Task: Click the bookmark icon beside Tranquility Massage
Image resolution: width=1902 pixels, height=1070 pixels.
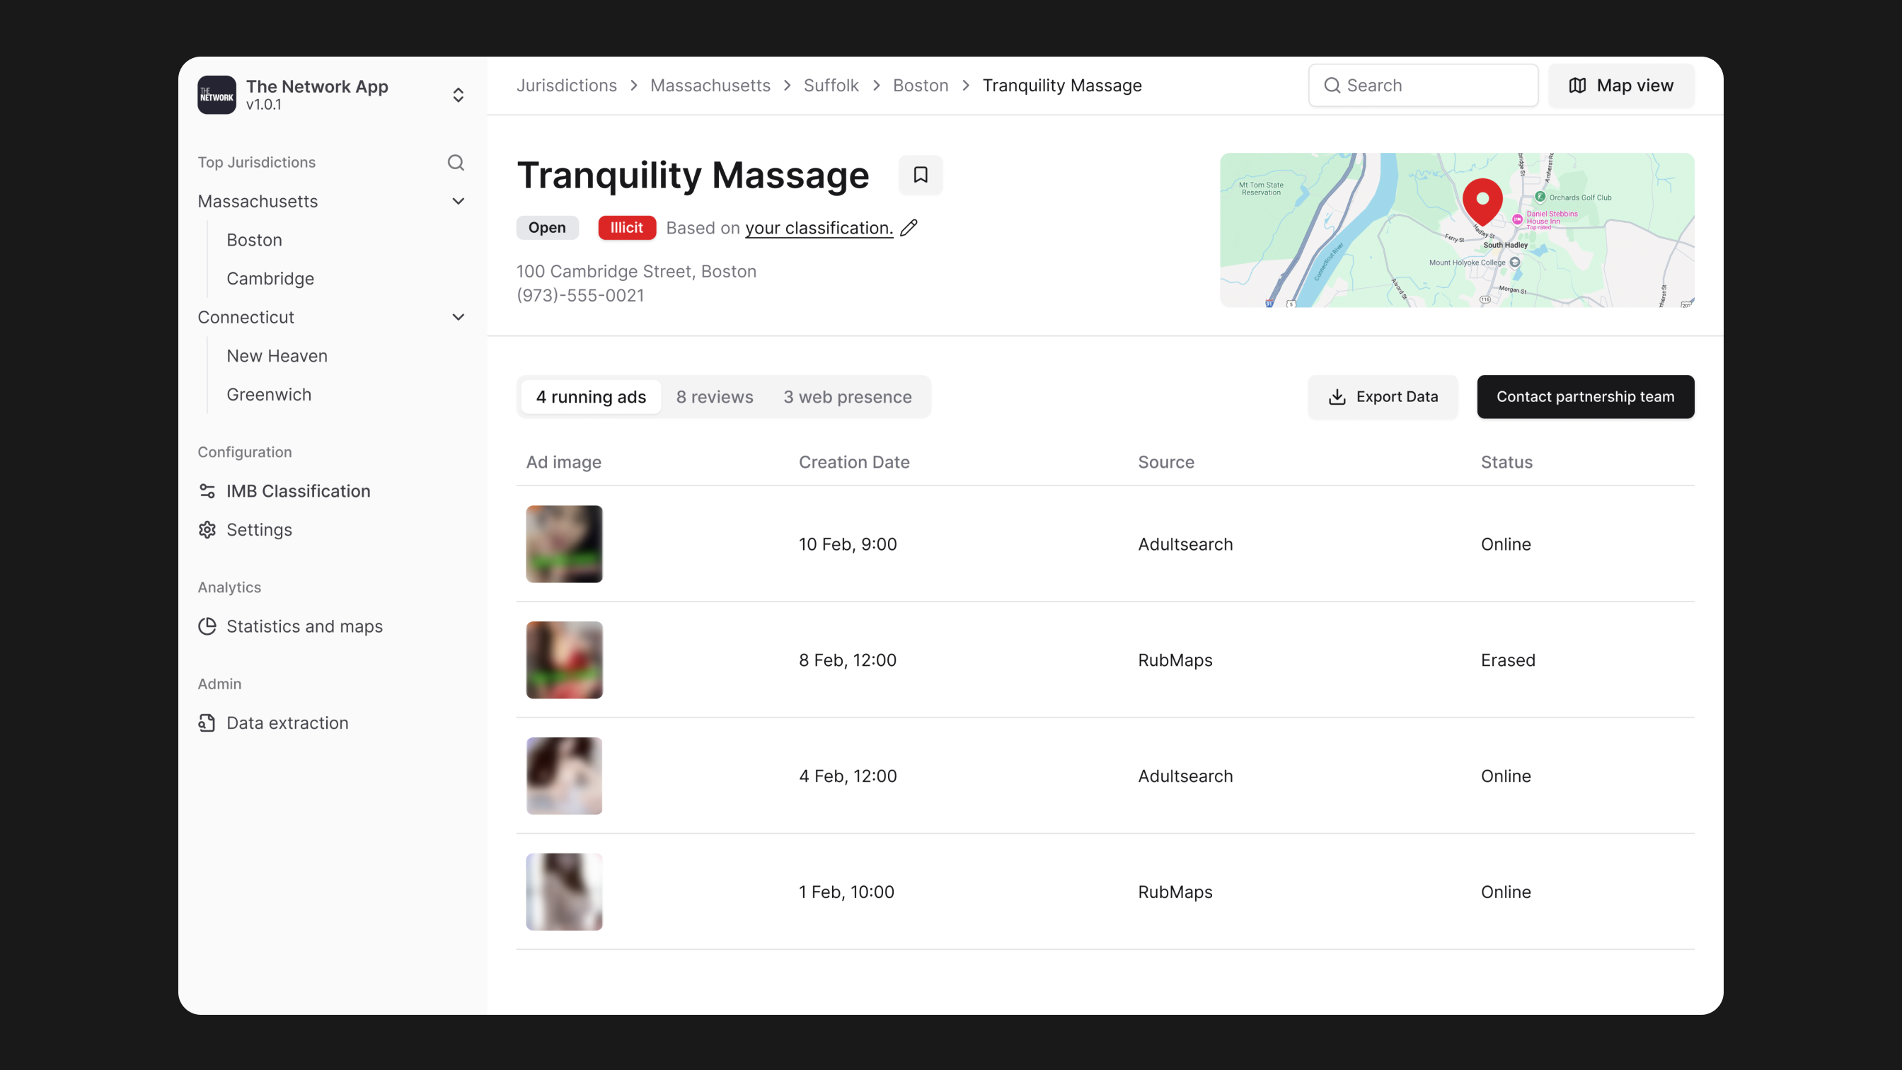Action: (920, 175)
